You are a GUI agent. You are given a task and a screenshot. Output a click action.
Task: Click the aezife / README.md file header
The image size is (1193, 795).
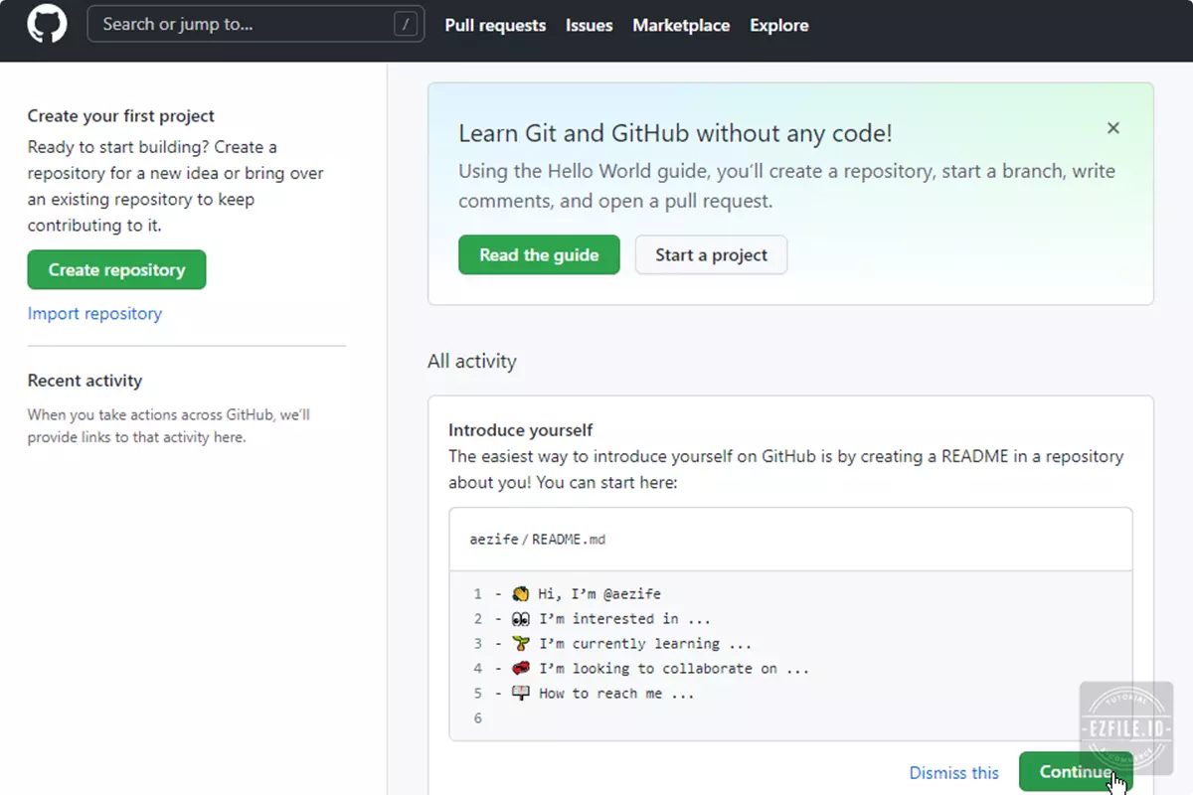(790, 540)
